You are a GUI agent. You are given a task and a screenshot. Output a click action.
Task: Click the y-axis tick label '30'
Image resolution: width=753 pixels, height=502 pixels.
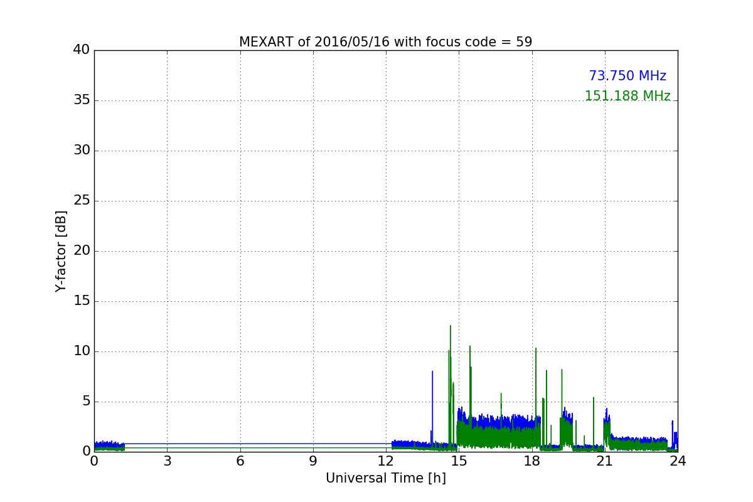82,150
